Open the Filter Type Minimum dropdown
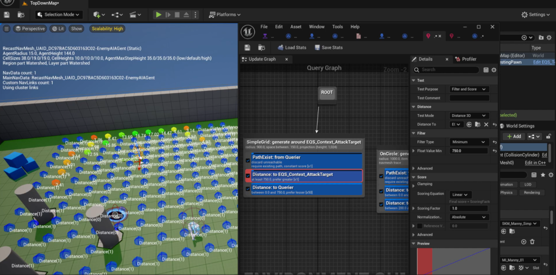 (x=469, y=142)
